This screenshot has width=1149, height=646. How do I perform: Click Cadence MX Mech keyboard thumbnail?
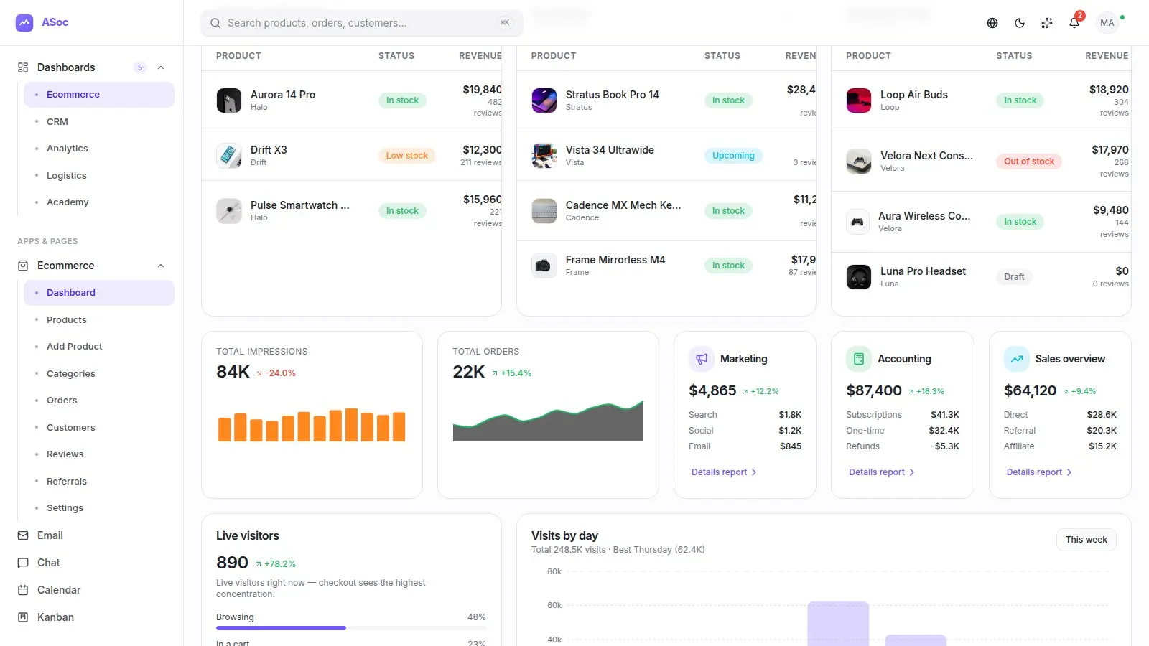(544, 211)
